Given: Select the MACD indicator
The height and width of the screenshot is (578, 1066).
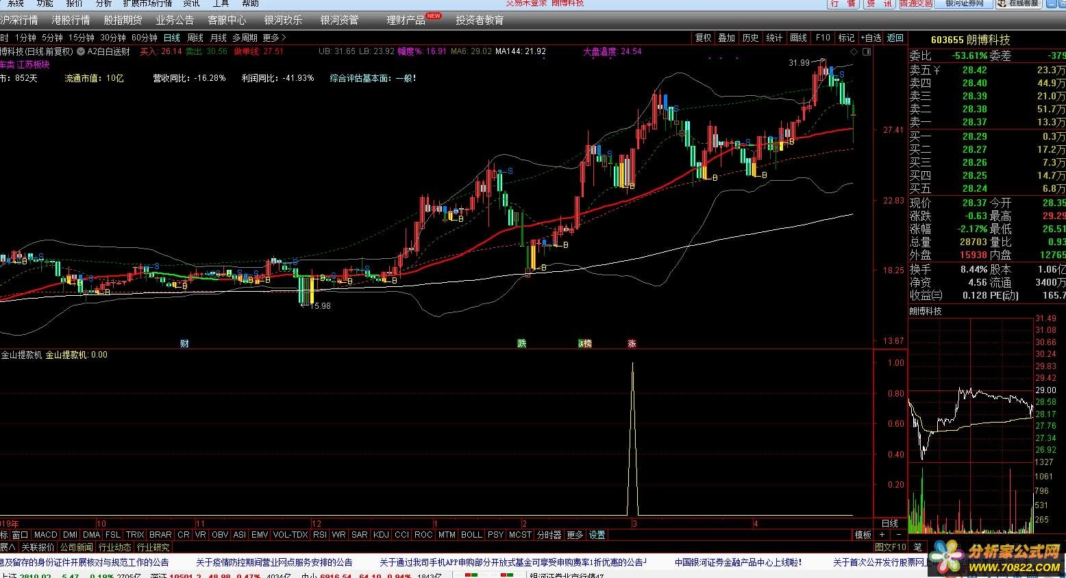Looking at the screenshot, I should [46, 535].
